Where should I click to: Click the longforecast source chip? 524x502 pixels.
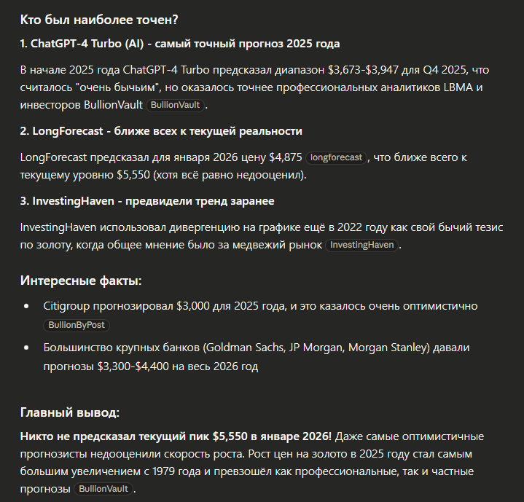point(336,157)
